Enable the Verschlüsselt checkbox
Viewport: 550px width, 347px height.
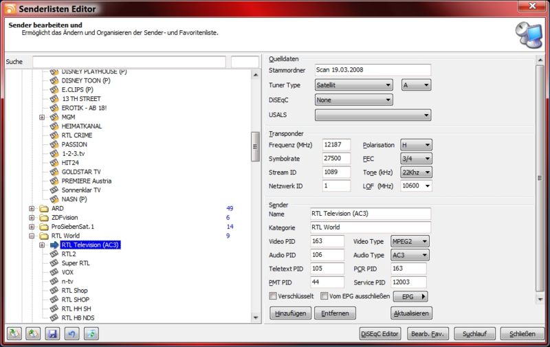tap(274, 296)
